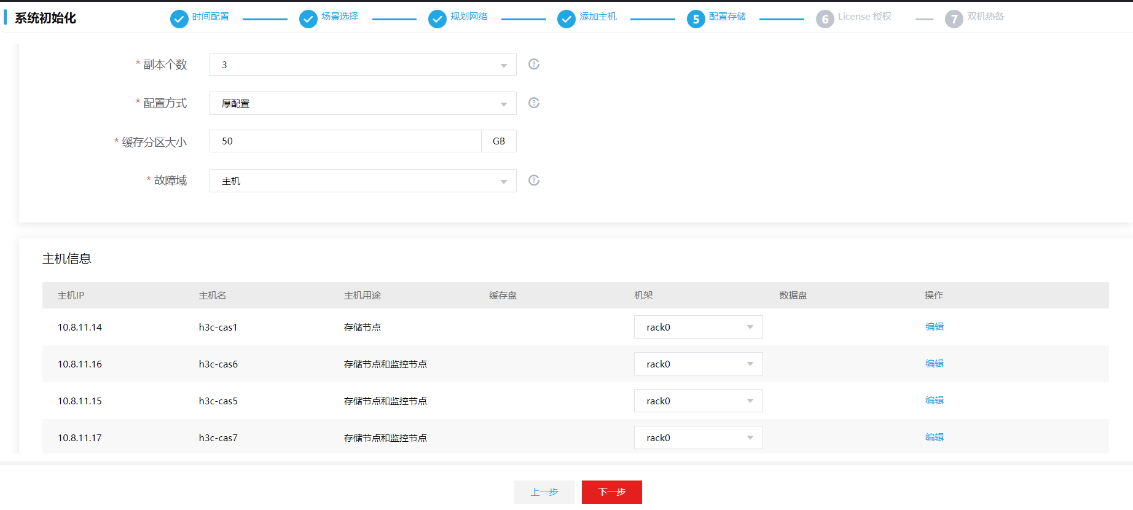
Task: Click the step 6 License number icon
Action: coord(825,19)
